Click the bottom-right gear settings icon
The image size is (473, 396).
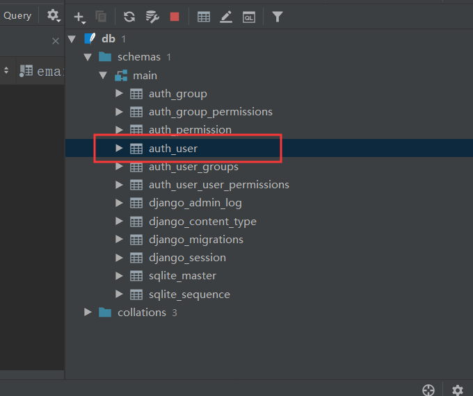(457, 390)
